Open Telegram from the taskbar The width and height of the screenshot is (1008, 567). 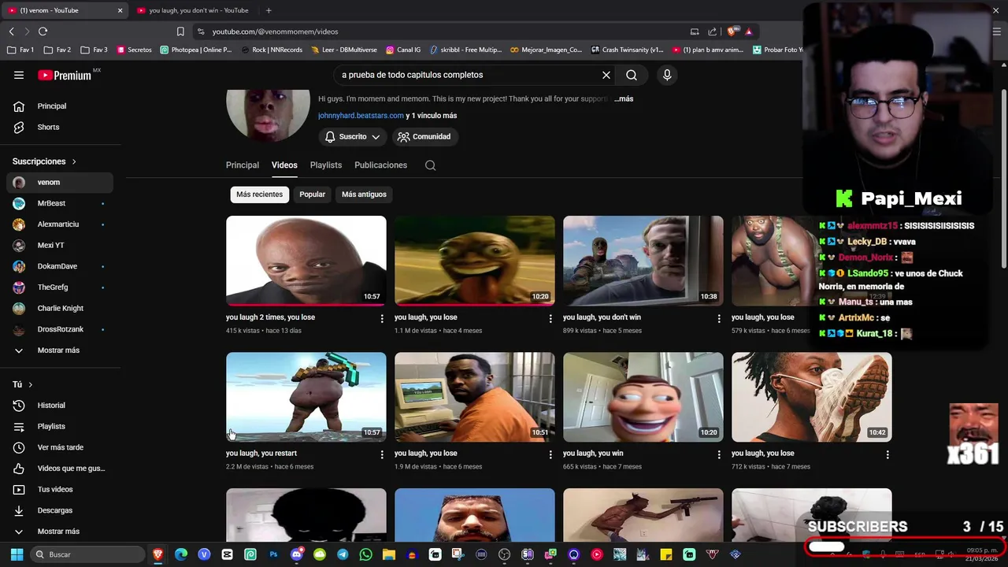pyautogui.click(x=343, y=554)
